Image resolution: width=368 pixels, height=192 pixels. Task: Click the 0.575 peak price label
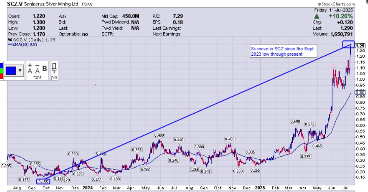click(310, 124)
